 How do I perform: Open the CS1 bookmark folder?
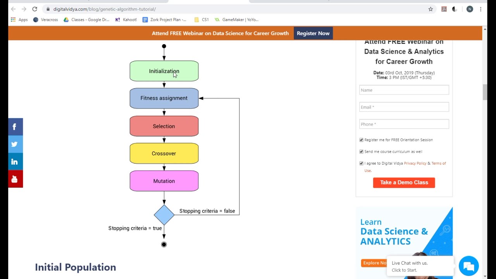tap(201, 19)
